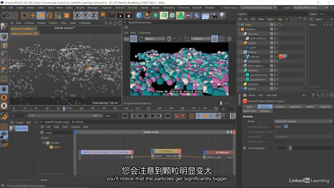Screen dimensions: 334x188
Task: Open the Simulate menu
Action: pos(132,8)
